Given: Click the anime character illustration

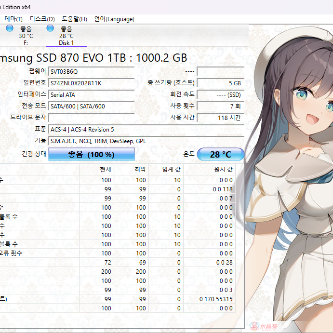Looking at the screenshot, I should coord(289,176).
